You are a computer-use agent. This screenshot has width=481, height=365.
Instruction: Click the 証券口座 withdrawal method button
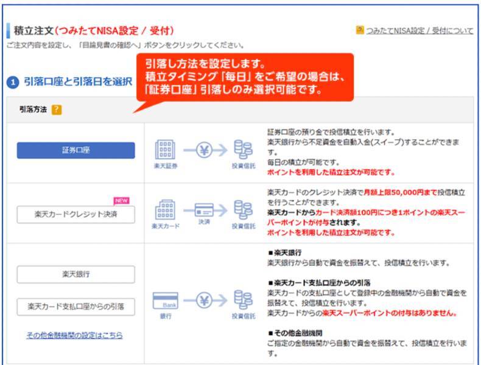(75, 150)
